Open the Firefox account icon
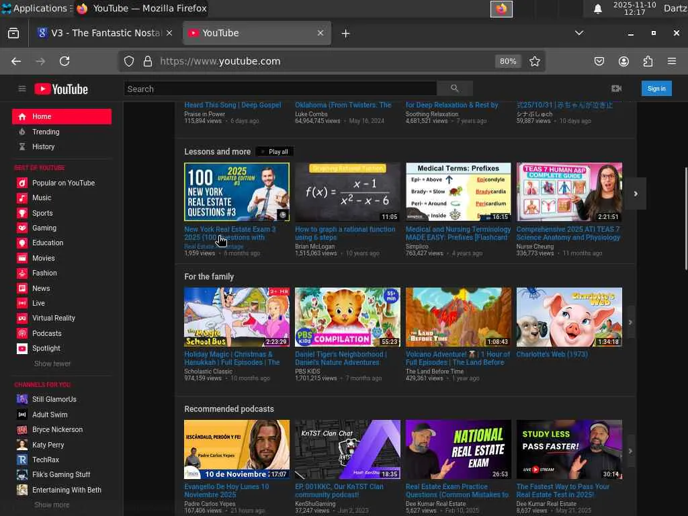 click(x=623, y=61)
